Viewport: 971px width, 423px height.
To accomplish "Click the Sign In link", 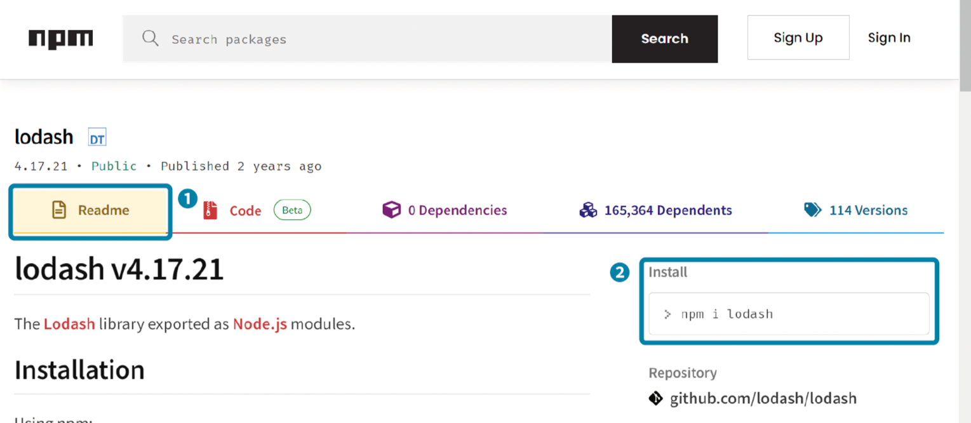I will pos(888,38).
